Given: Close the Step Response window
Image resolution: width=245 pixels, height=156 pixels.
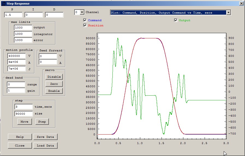Looking at the screenshot, I should click(241, 4).
